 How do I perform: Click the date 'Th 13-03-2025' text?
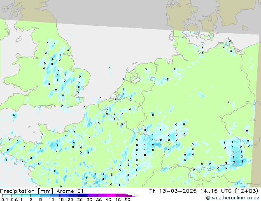pyautogui.click(x=173, y=191)
